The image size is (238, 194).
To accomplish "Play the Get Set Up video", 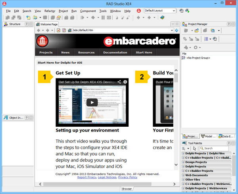I will tap(92, 103).
